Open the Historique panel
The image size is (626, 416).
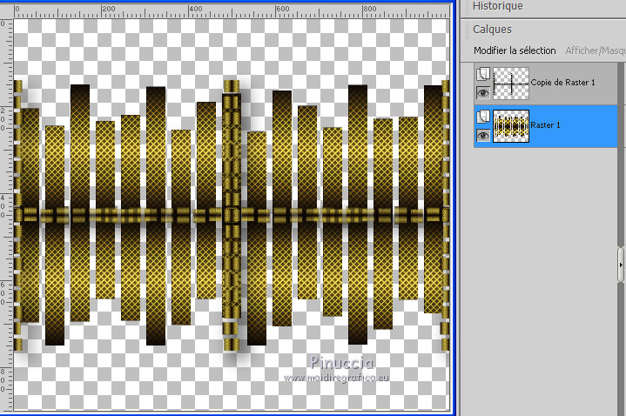(497, 6)
